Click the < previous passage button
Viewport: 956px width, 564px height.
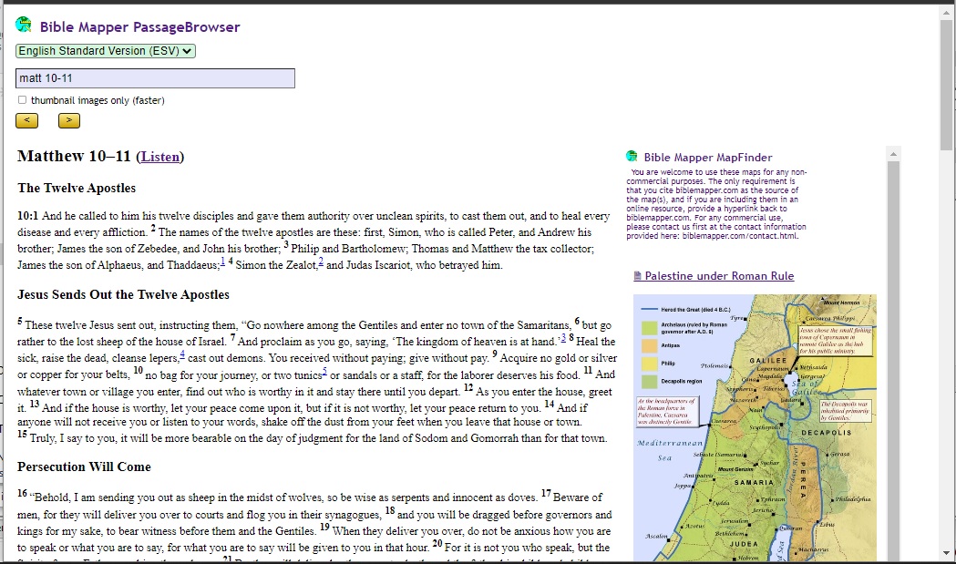(x=27, y=120)
